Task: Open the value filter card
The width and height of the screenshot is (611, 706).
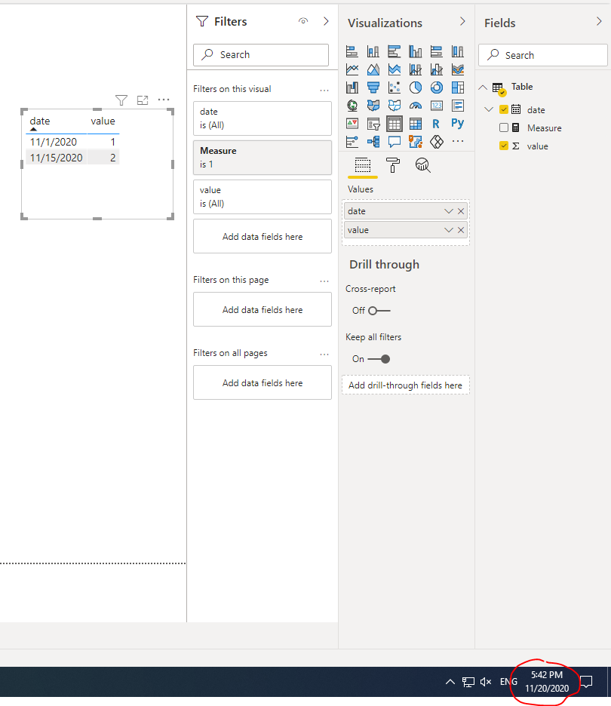Action: pyautogui.click(x=263, y=197)
